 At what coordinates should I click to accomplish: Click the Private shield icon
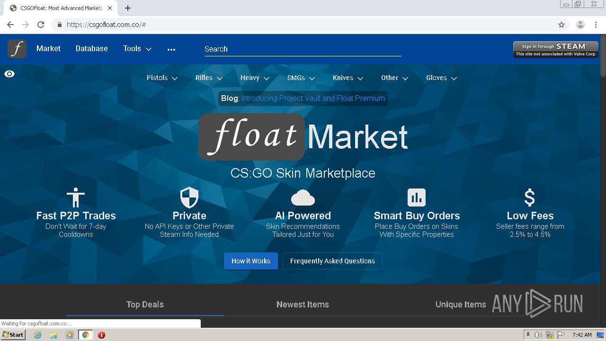[189, 197]
